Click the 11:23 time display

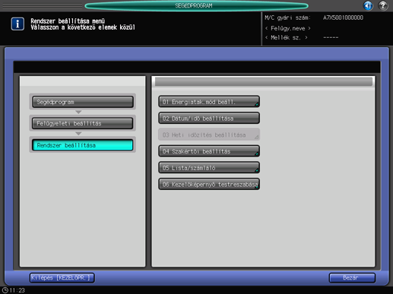[17, 290]
